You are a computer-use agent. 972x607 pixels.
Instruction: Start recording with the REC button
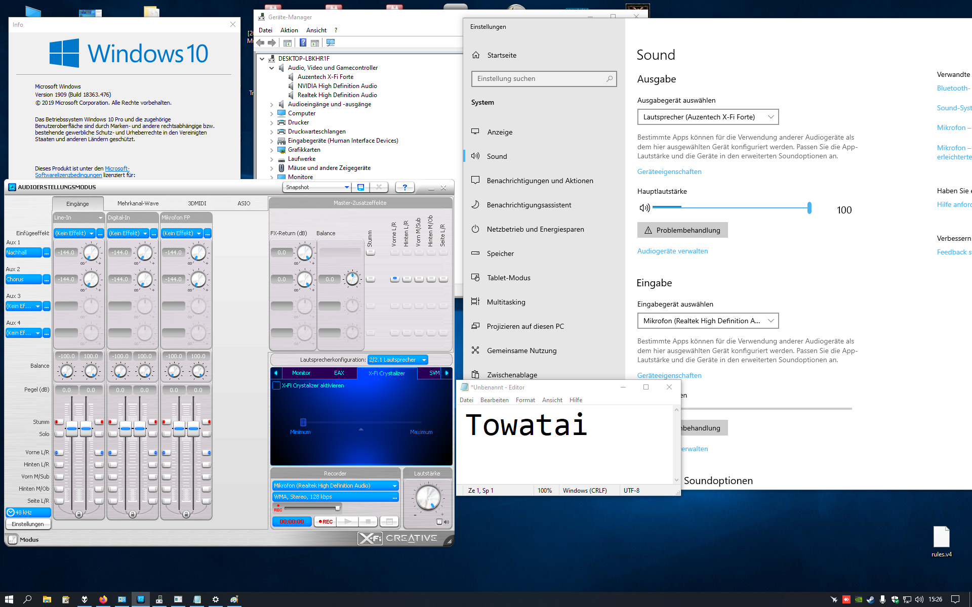[326, 522]
